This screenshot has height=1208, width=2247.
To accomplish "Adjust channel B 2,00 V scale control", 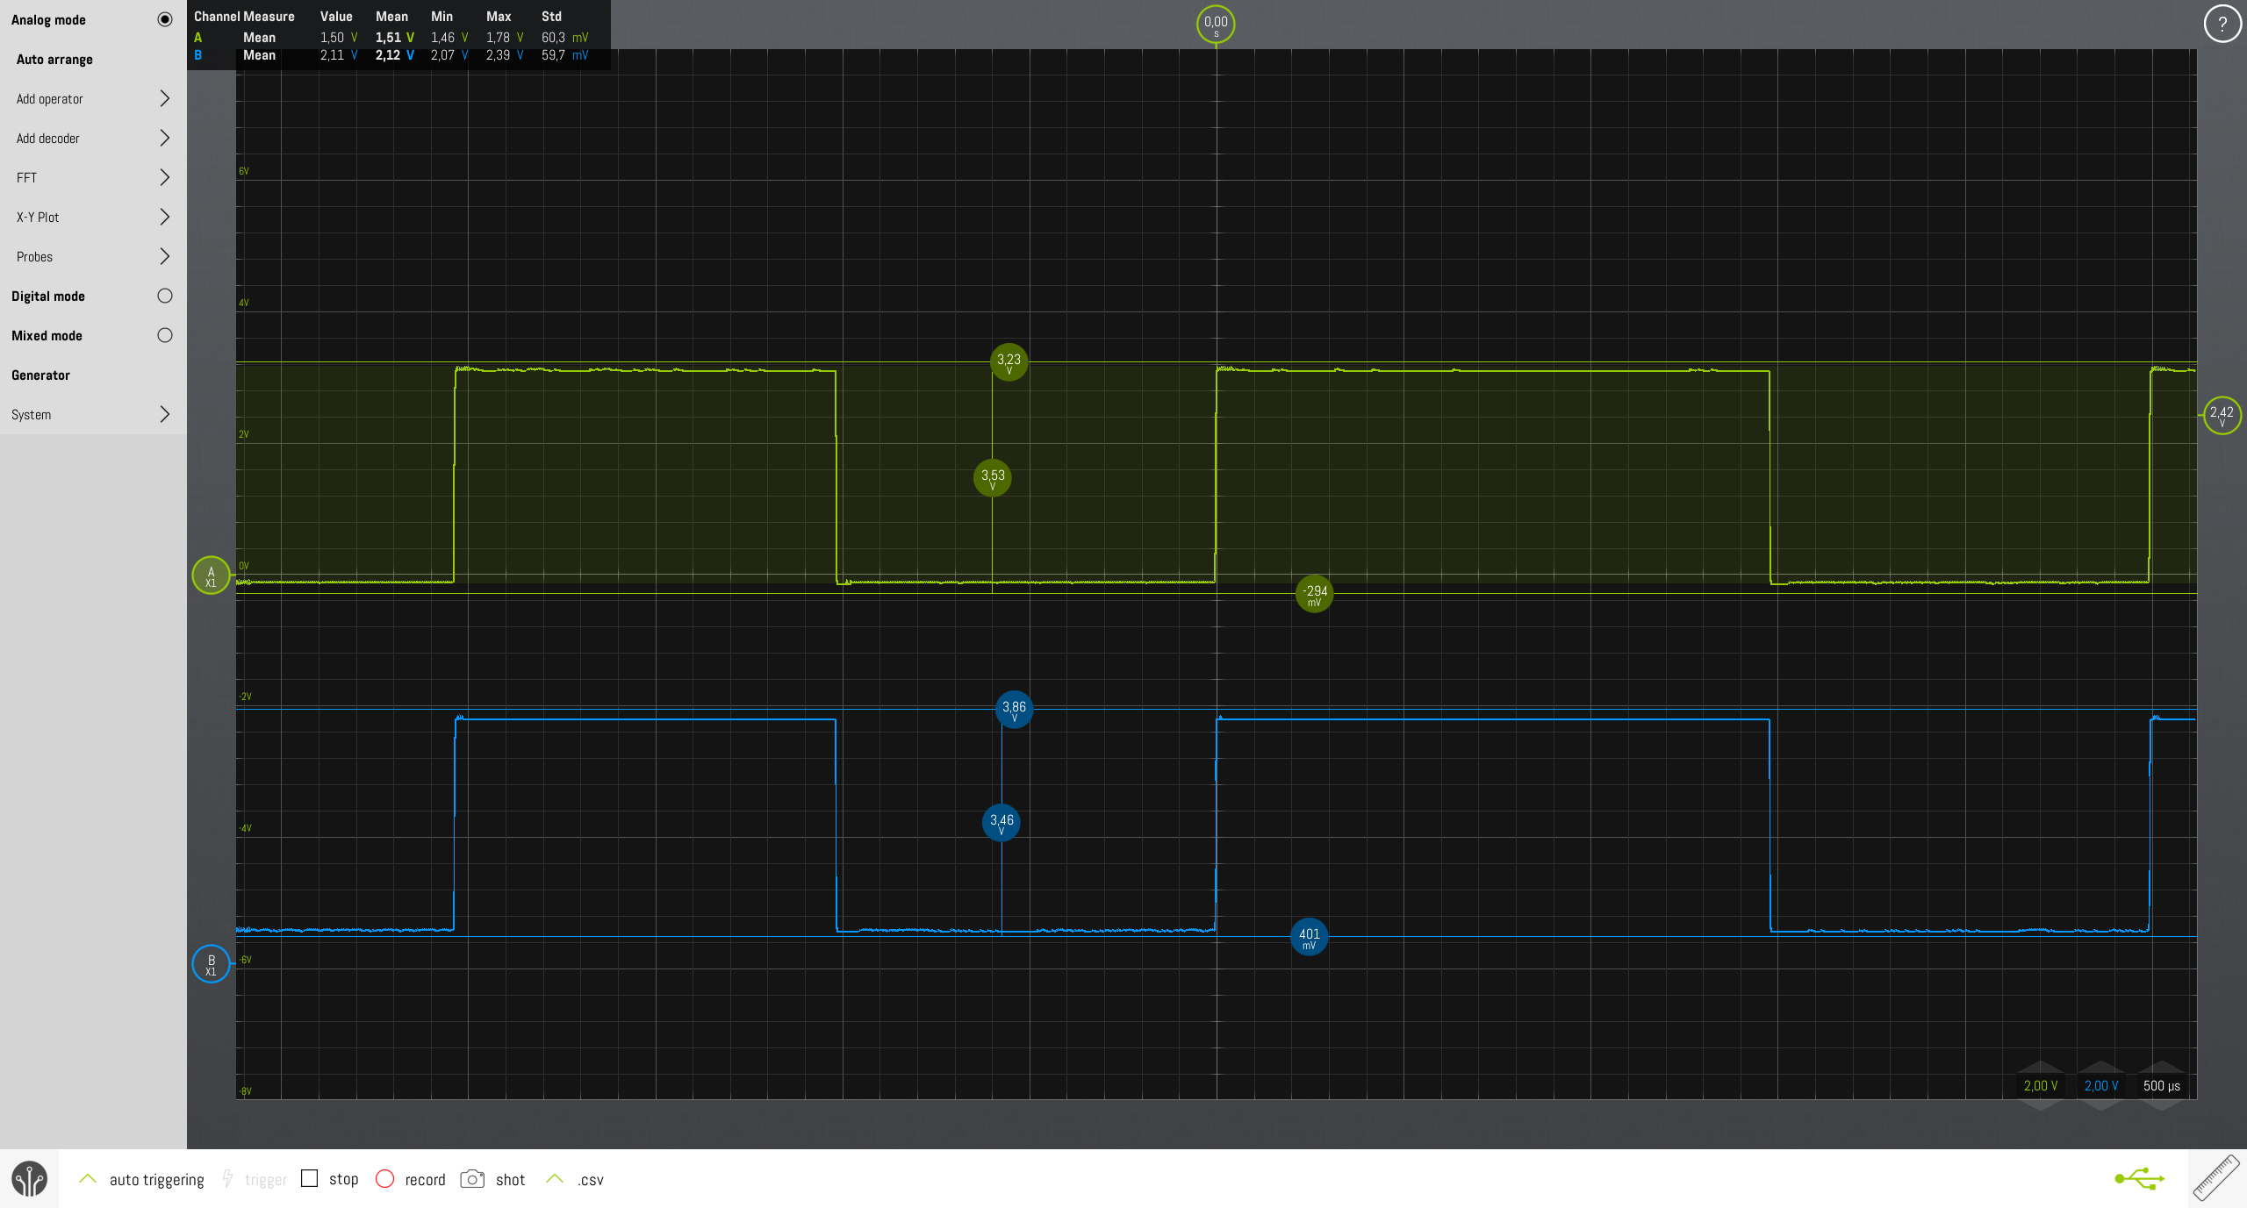I will pyautogui.click(x=2100, y=1086).
